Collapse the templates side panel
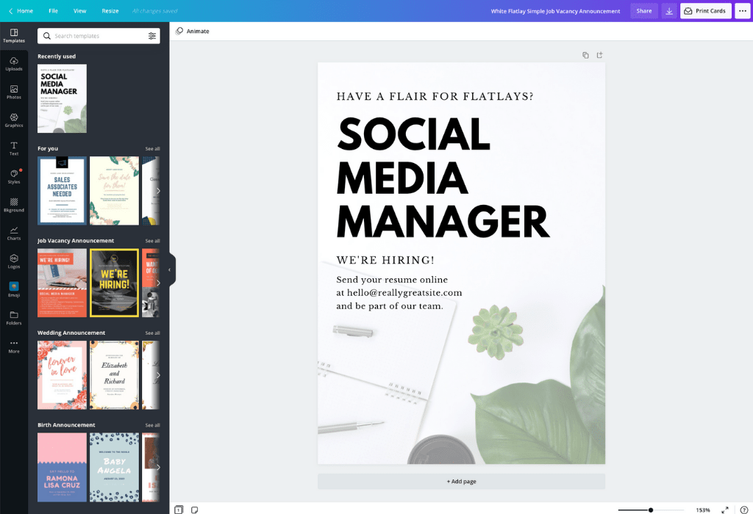The height and width of the screenshot is (514, 753). pyautogui.click(x=170, y=269)
